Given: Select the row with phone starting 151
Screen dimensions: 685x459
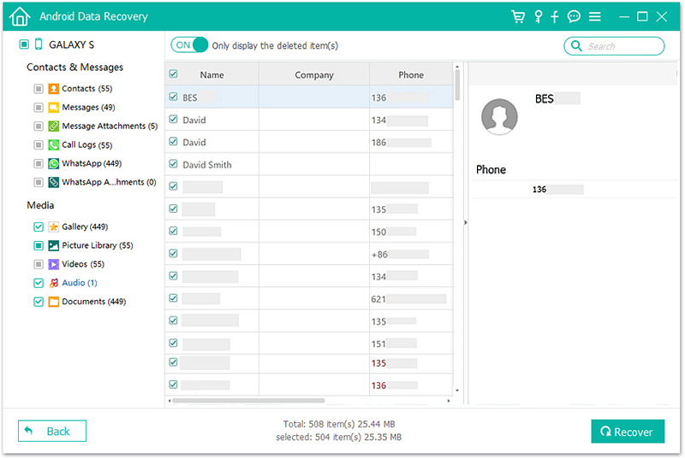Looking at the screenshot, I should (x=309, y=344).
